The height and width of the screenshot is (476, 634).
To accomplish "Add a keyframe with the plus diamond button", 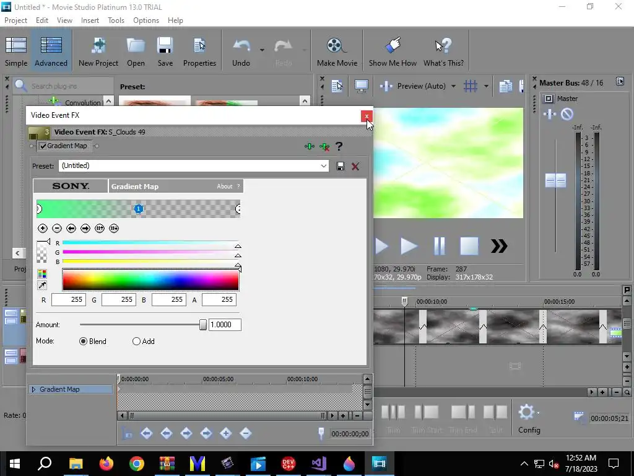I will pyautogui.click(x=226, y=433).
